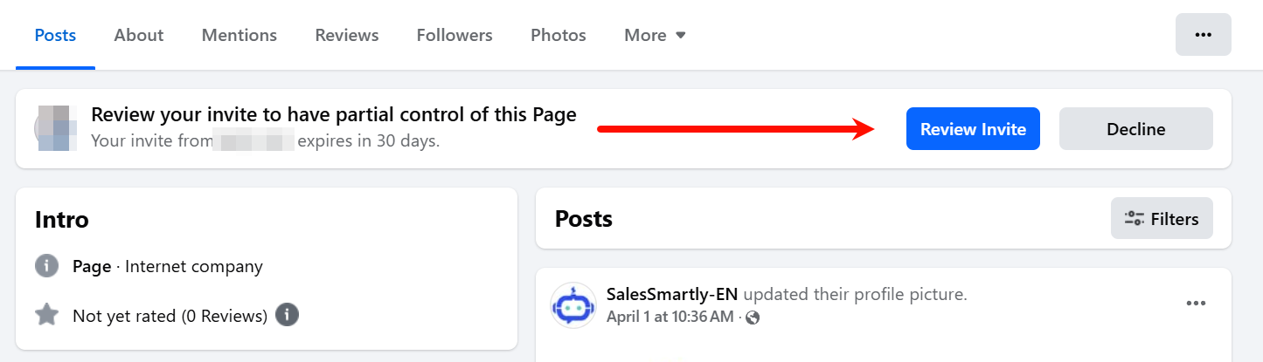Go to the Reviews tab

tap(347, 36)
